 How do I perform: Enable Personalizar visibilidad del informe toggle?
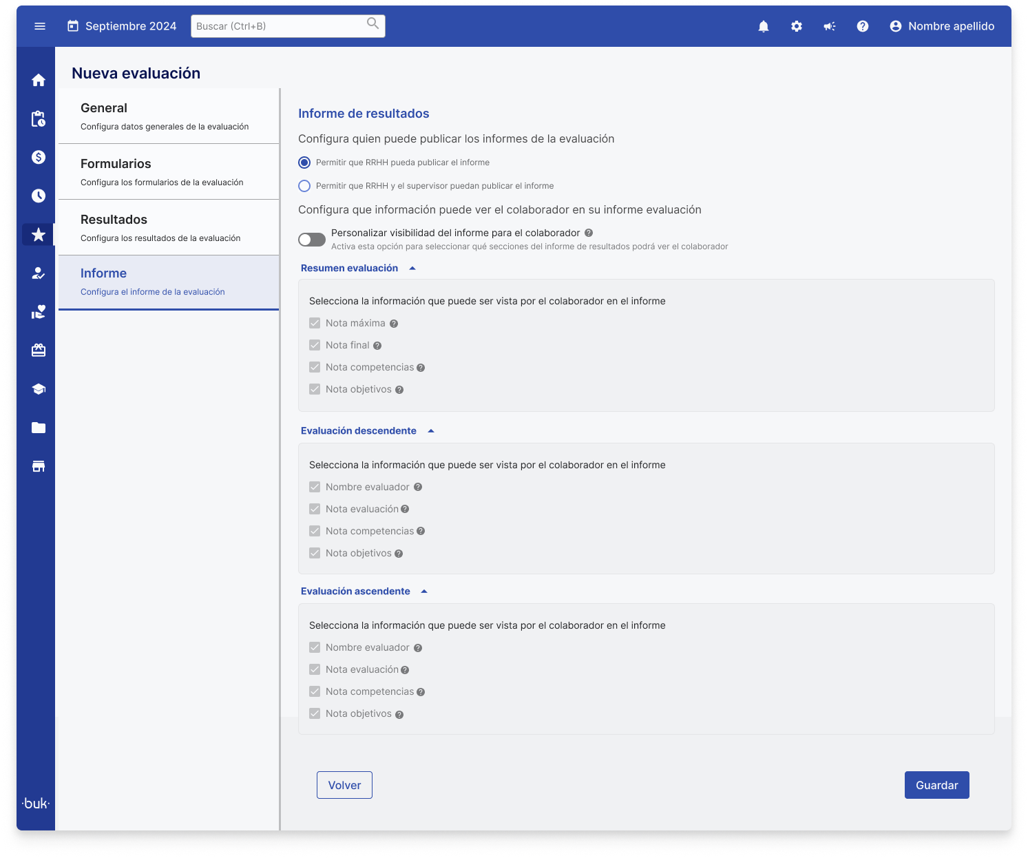coord(312,240)
